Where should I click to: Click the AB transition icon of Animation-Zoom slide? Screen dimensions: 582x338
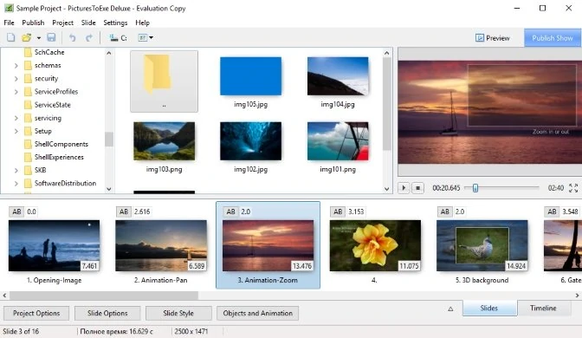tap(231, 211)
